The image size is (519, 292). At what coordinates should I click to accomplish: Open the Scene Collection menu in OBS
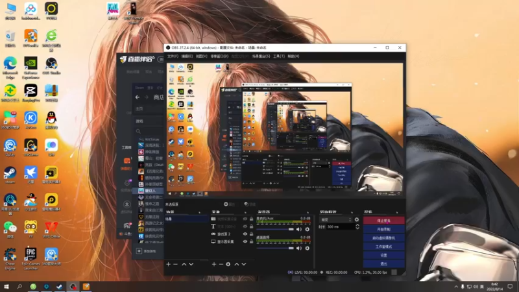pos(261,56)
